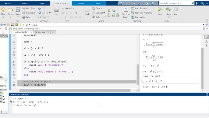Toggle Italic text formatting
Viewport: 209px width, 118px height.
pos(67,13)
